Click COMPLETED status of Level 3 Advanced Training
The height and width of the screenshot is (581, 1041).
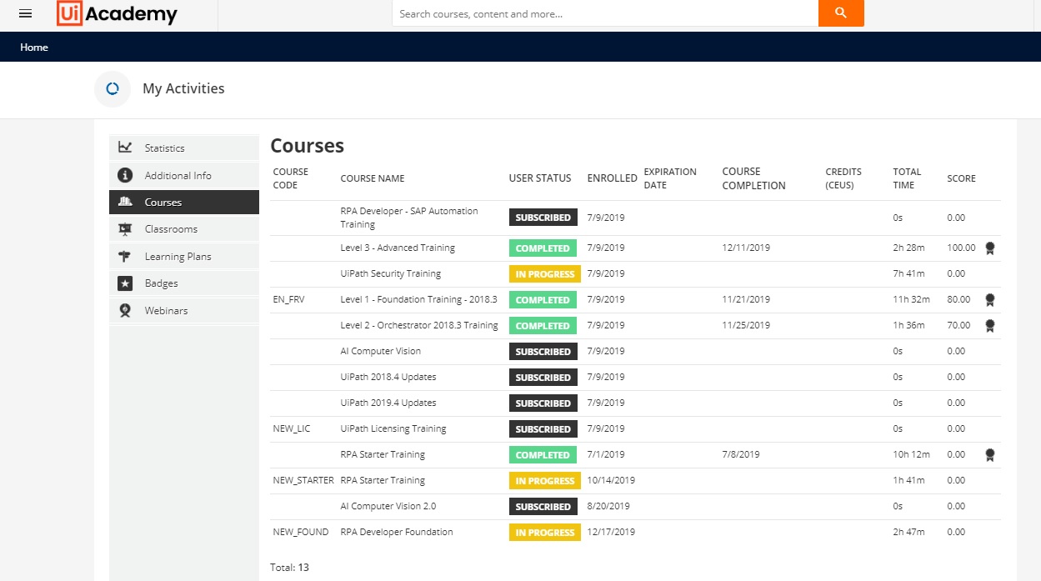point(543,248)
